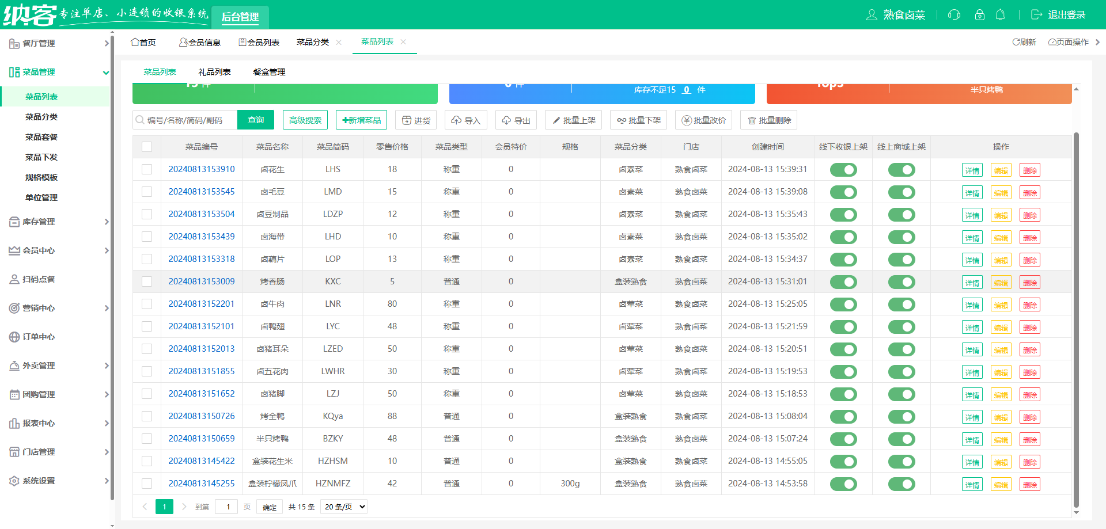The image size is (1106, 529).
Task: Check the select-all checkbox in table header
Action: 147,147
